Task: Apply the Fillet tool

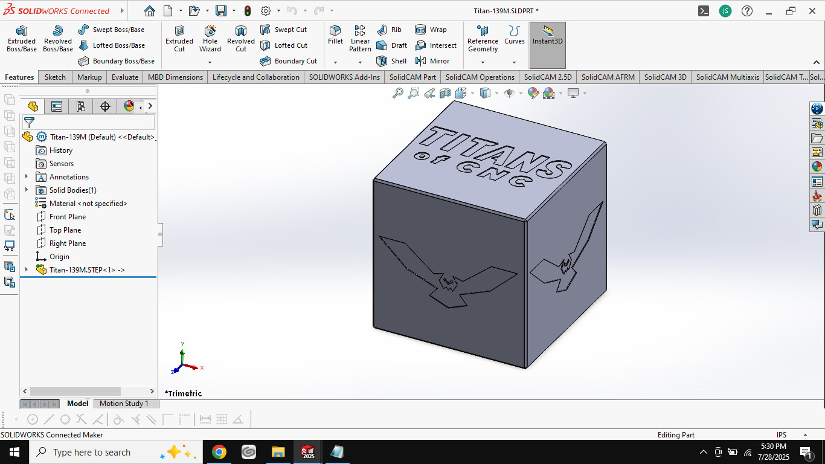Action: tap(335, 35)
